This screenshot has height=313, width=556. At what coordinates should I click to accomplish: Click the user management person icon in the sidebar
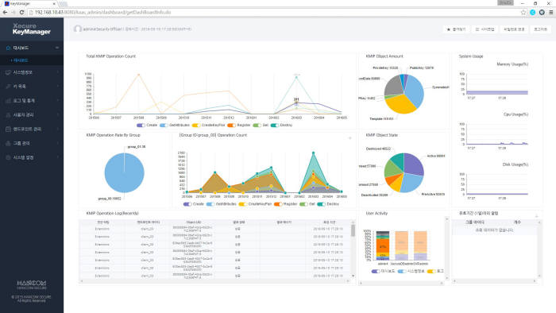pyautogui.click(x=8, y=115)
